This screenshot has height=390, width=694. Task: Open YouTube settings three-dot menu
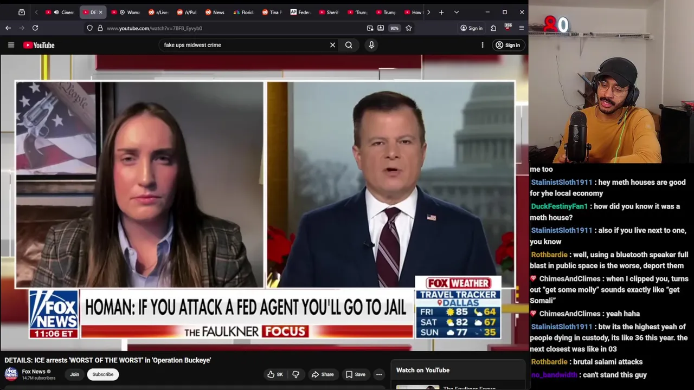483,45
